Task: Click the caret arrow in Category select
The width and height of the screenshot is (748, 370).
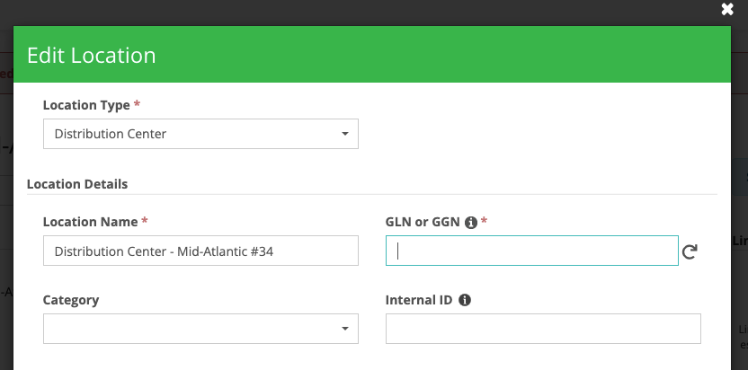Action: (344, 330)
